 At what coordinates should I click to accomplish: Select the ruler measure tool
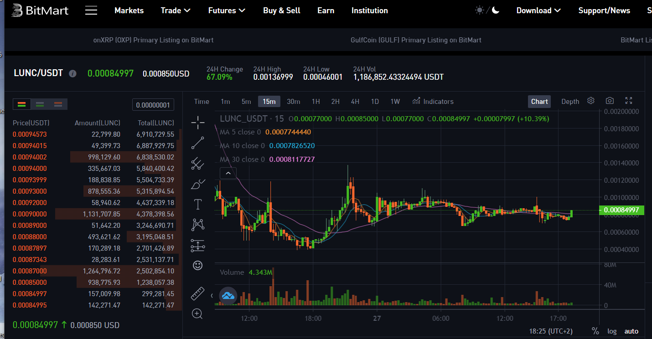pos(197,293)
